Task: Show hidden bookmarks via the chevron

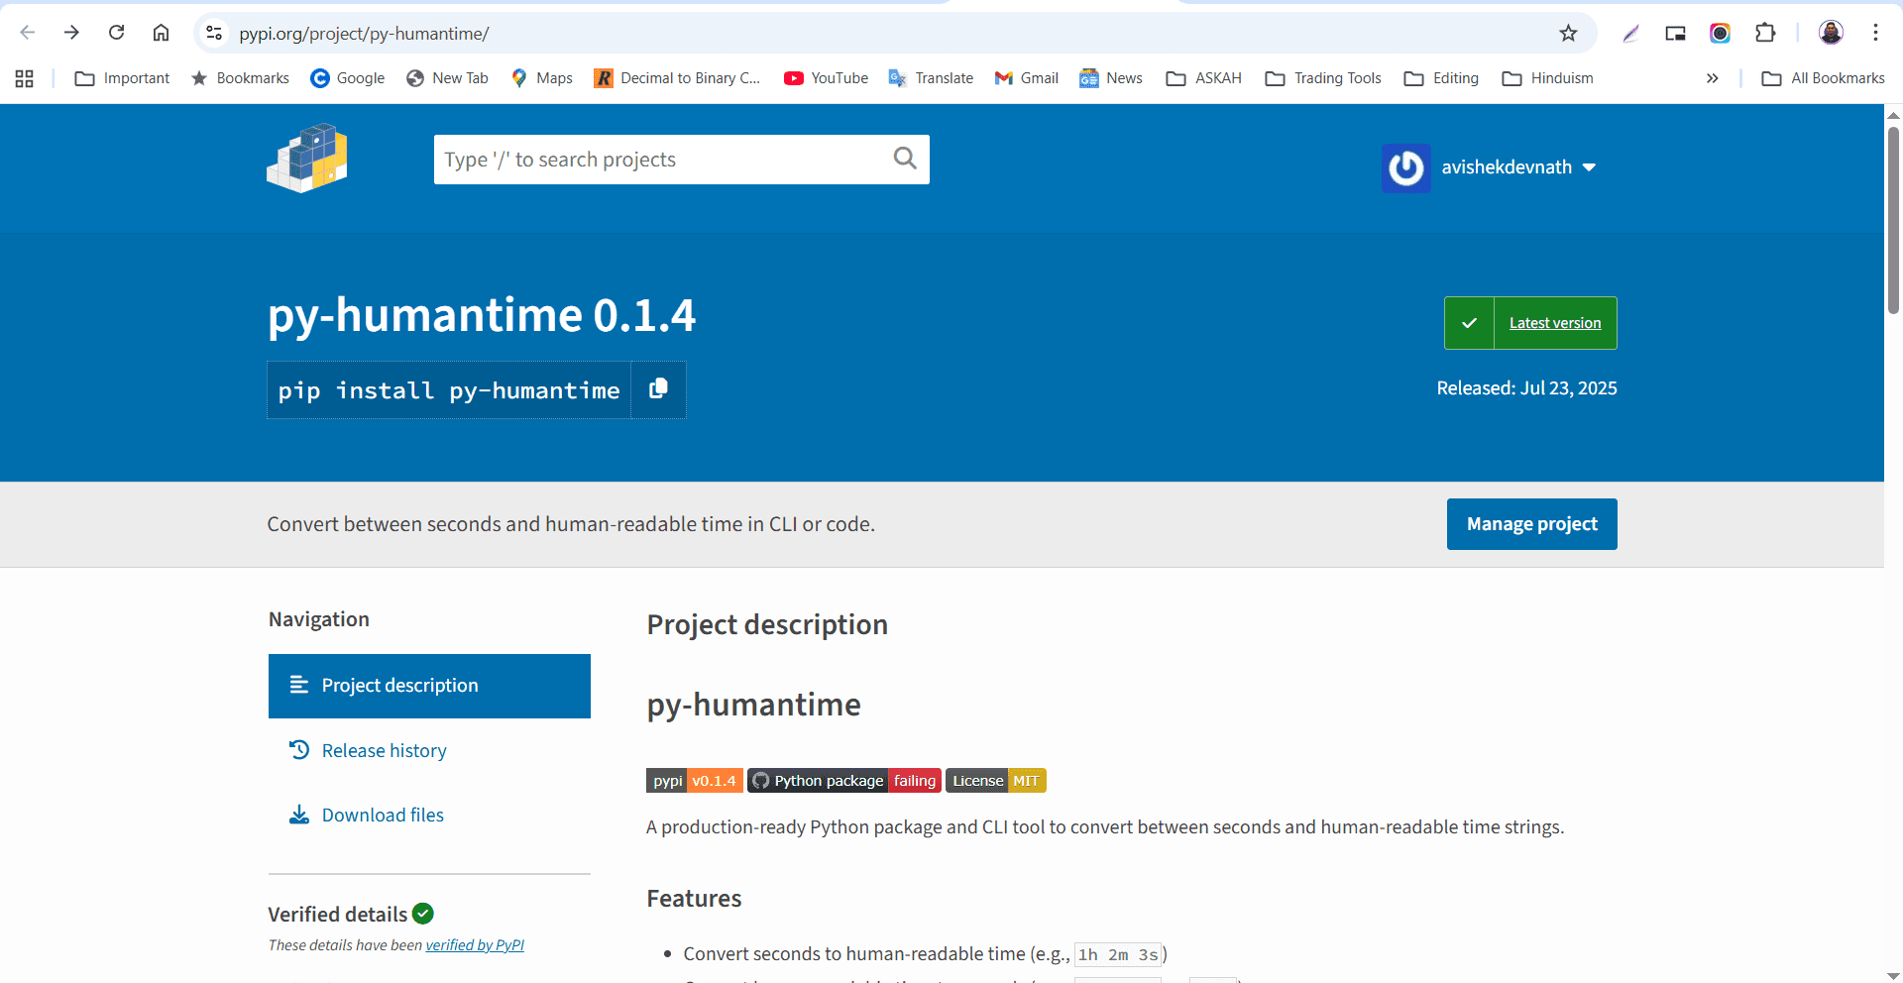Action: click(x=1712, y=78)
